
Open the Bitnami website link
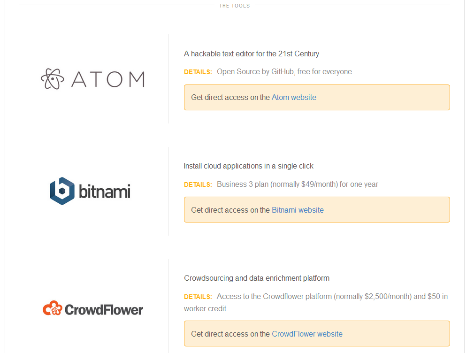[298, 210]
